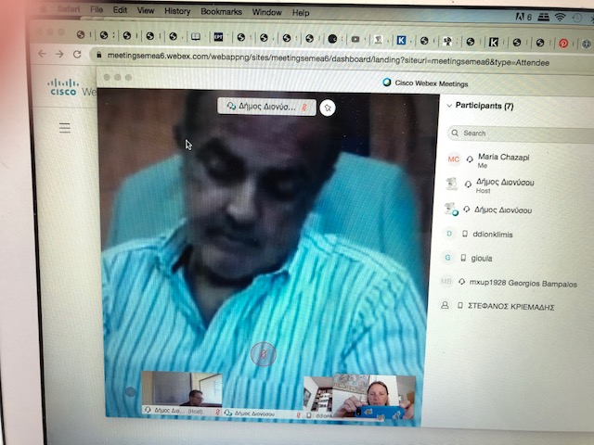Go forward with the browser forward arrow

click(x=59, y=54)
